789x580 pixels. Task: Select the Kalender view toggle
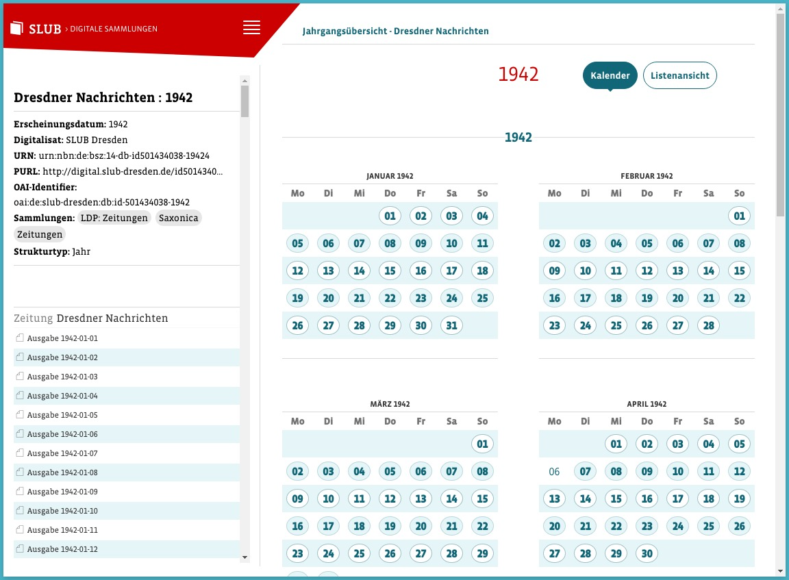[x=609, y=75]
